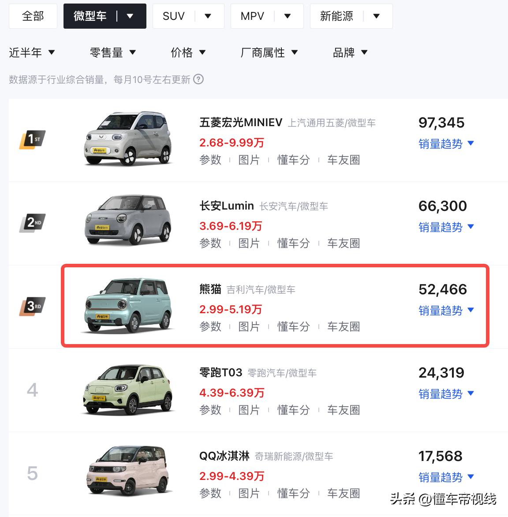Expand the MPV category dropdown arrow
508x517 pixels.
(x=288, y=16)
